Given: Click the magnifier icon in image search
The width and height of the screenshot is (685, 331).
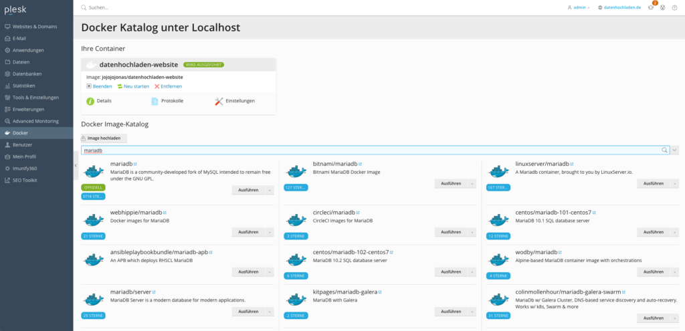Looking at the screenshot, I should pos(664,150).
